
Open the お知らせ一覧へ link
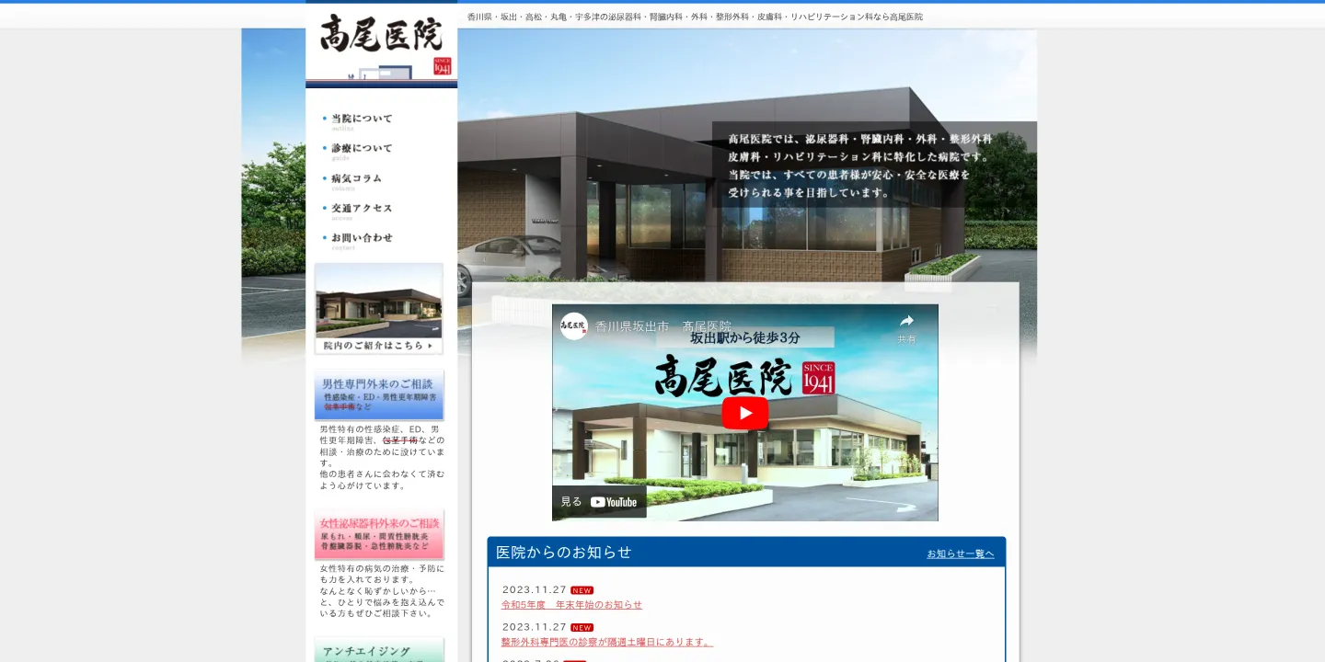[x=961, y=554]
